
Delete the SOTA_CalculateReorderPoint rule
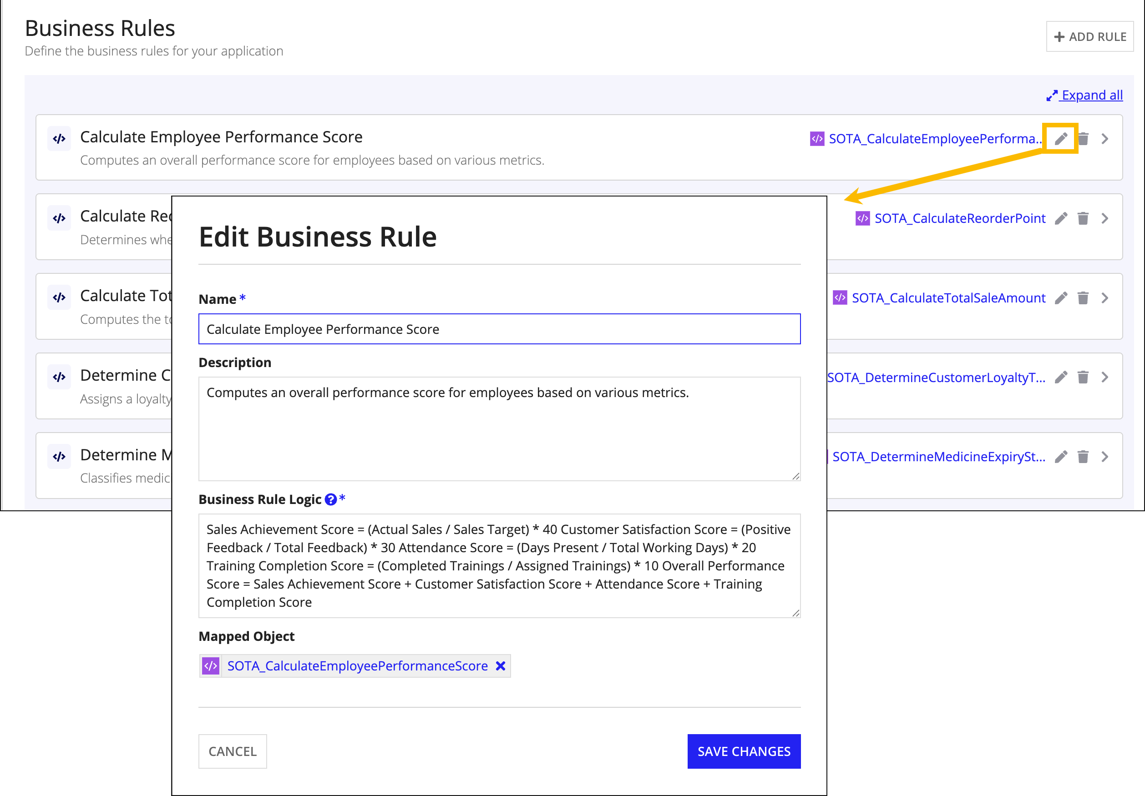1083,218
